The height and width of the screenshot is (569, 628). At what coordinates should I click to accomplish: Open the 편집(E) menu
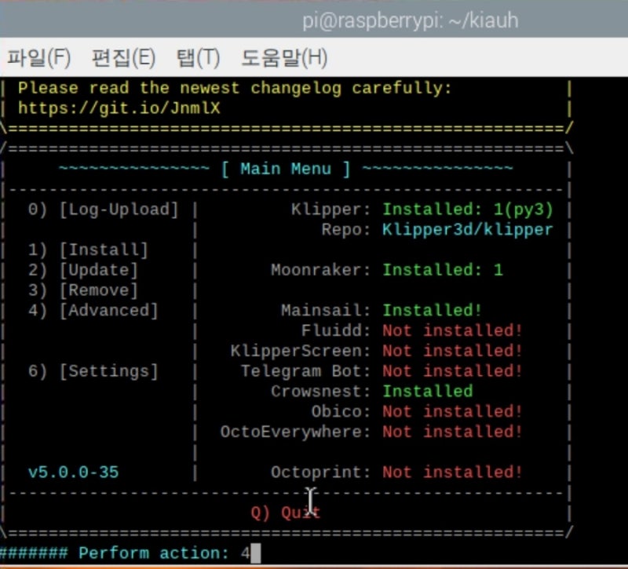pos(118,57)
